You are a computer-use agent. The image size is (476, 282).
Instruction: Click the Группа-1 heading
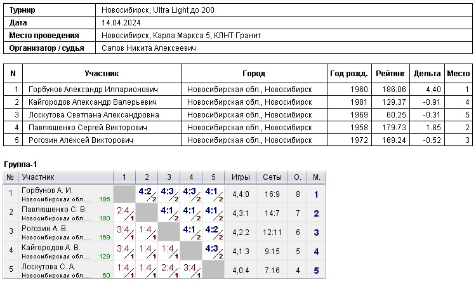(20, 164)
